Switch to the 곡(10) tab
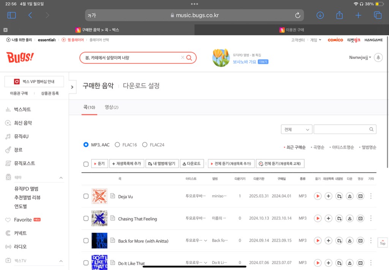Screen dimensions: 389x270 coord(89,107)
